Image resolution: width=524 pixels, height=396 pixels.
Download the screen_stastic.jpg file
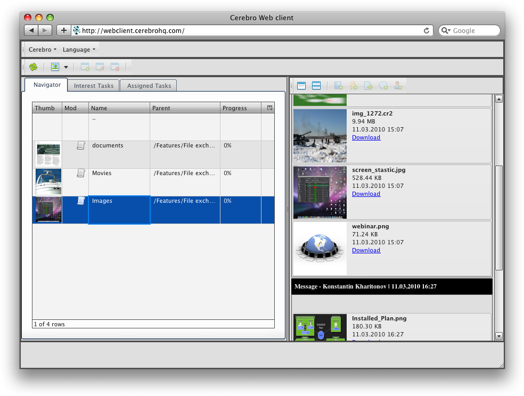[x=366, y=194]
